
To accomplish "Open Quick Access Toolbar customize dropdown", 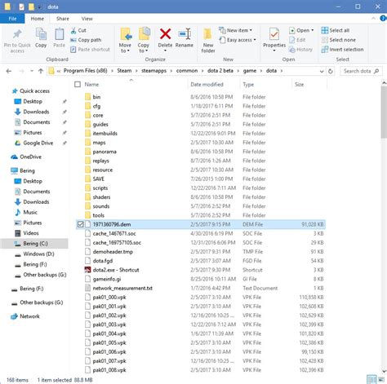I will tap(39, 7).
